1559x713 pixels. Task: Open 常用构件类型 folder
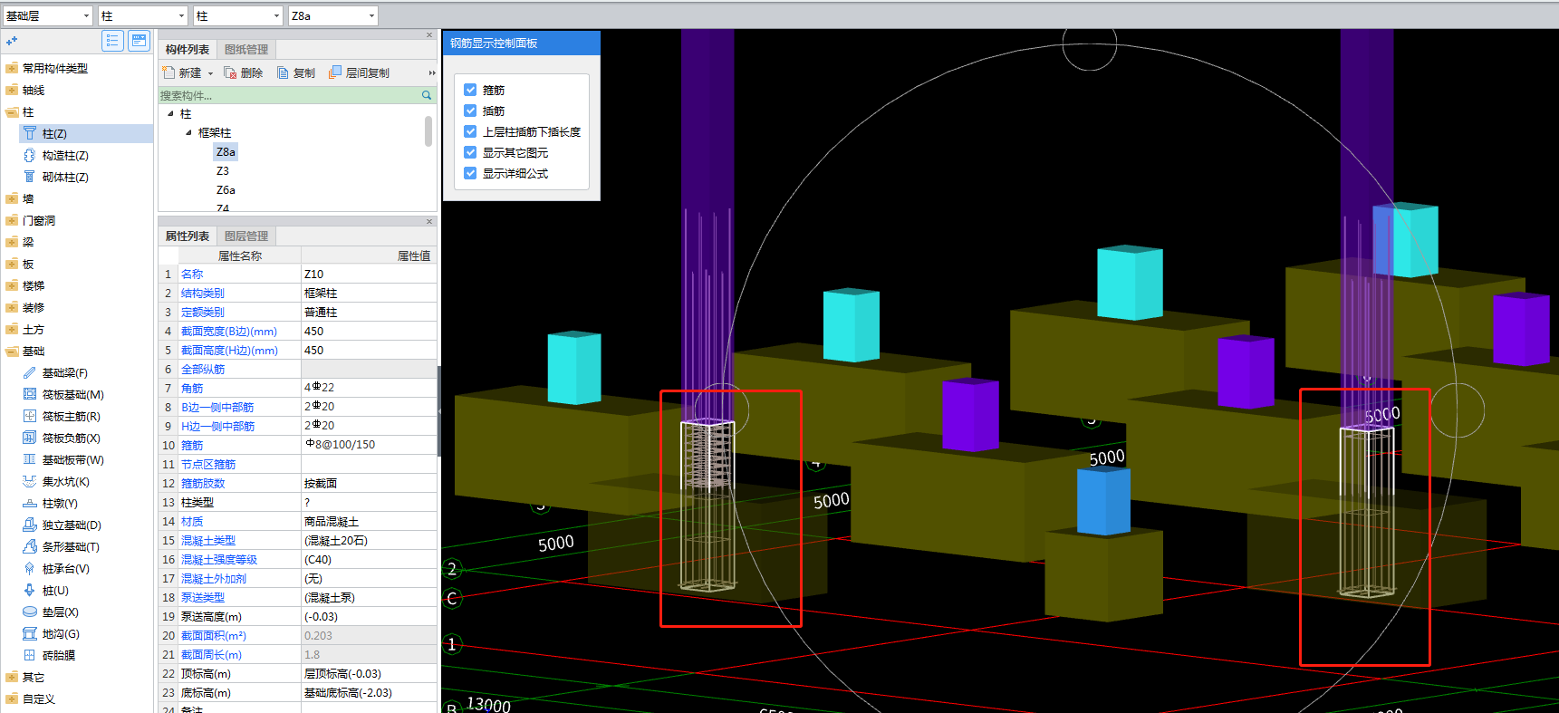[x=55, y=68]
